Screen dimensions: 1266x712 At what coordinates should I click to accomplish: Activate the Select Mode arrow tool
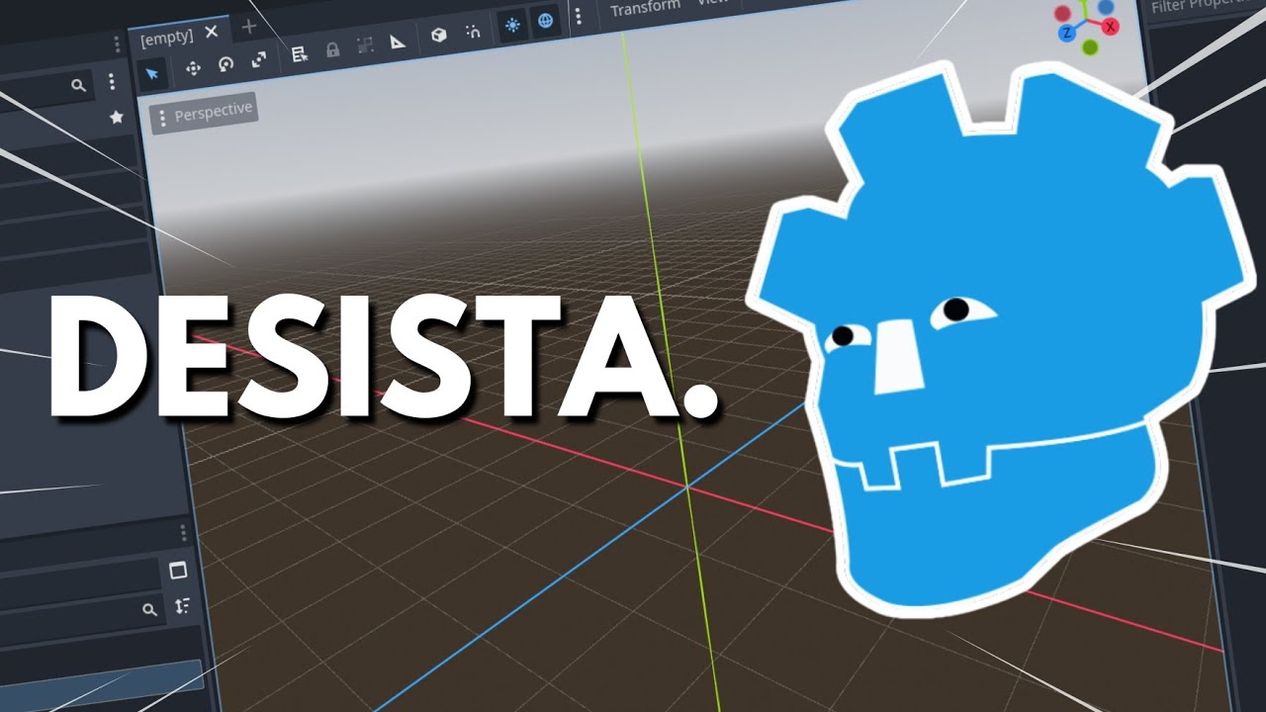point(152,72)
